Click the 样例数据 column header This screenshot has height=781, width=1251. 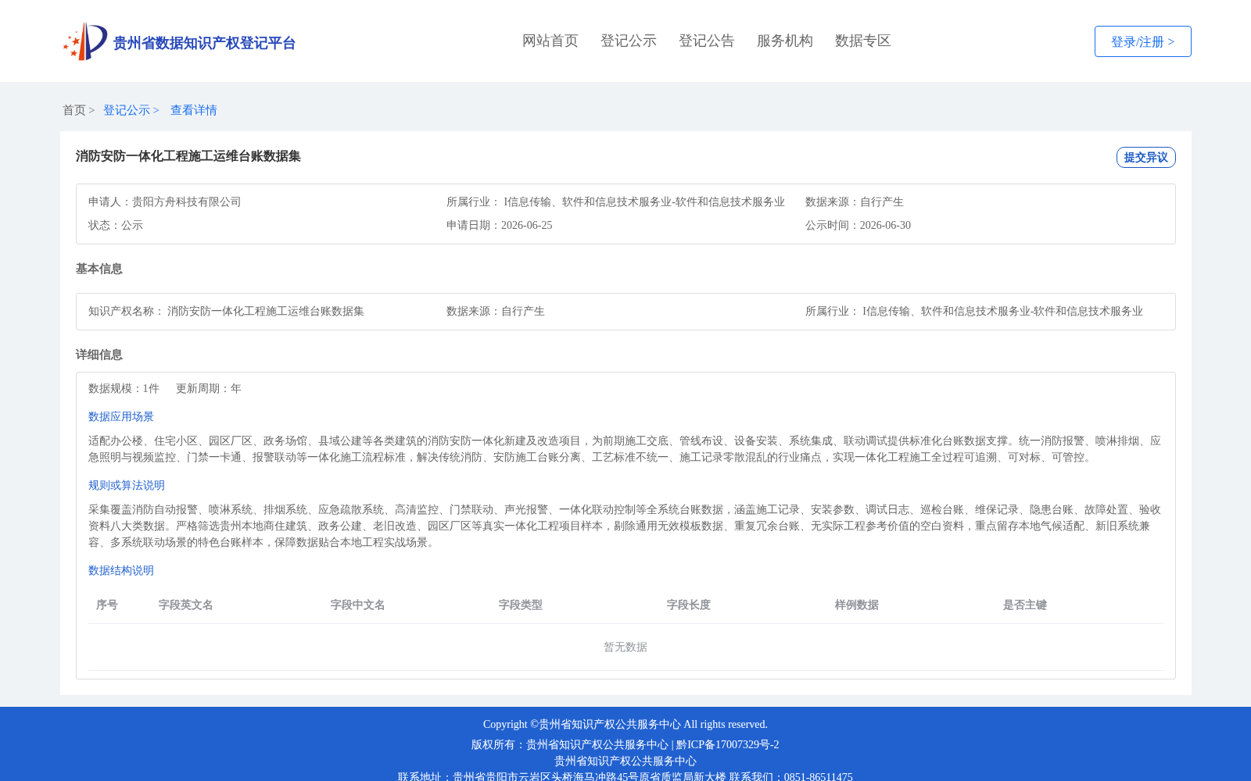857,604
